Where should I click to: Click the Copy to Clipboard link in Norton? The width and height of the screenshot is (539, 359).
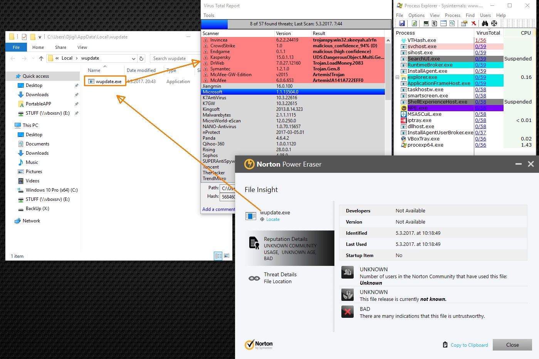469,345
